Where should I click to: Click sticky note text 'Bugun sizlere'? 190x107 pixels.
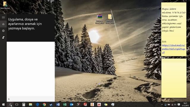point(169,9)
